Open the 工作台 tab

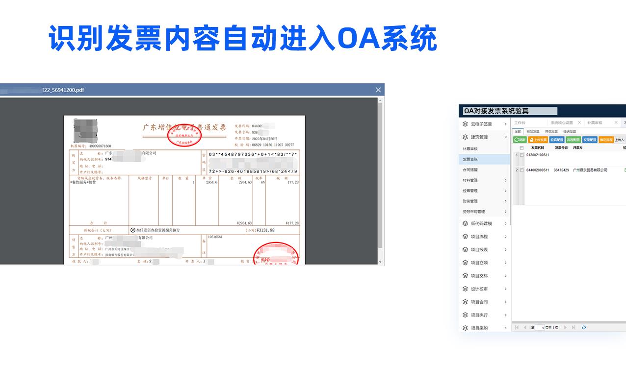click(520, 122)
